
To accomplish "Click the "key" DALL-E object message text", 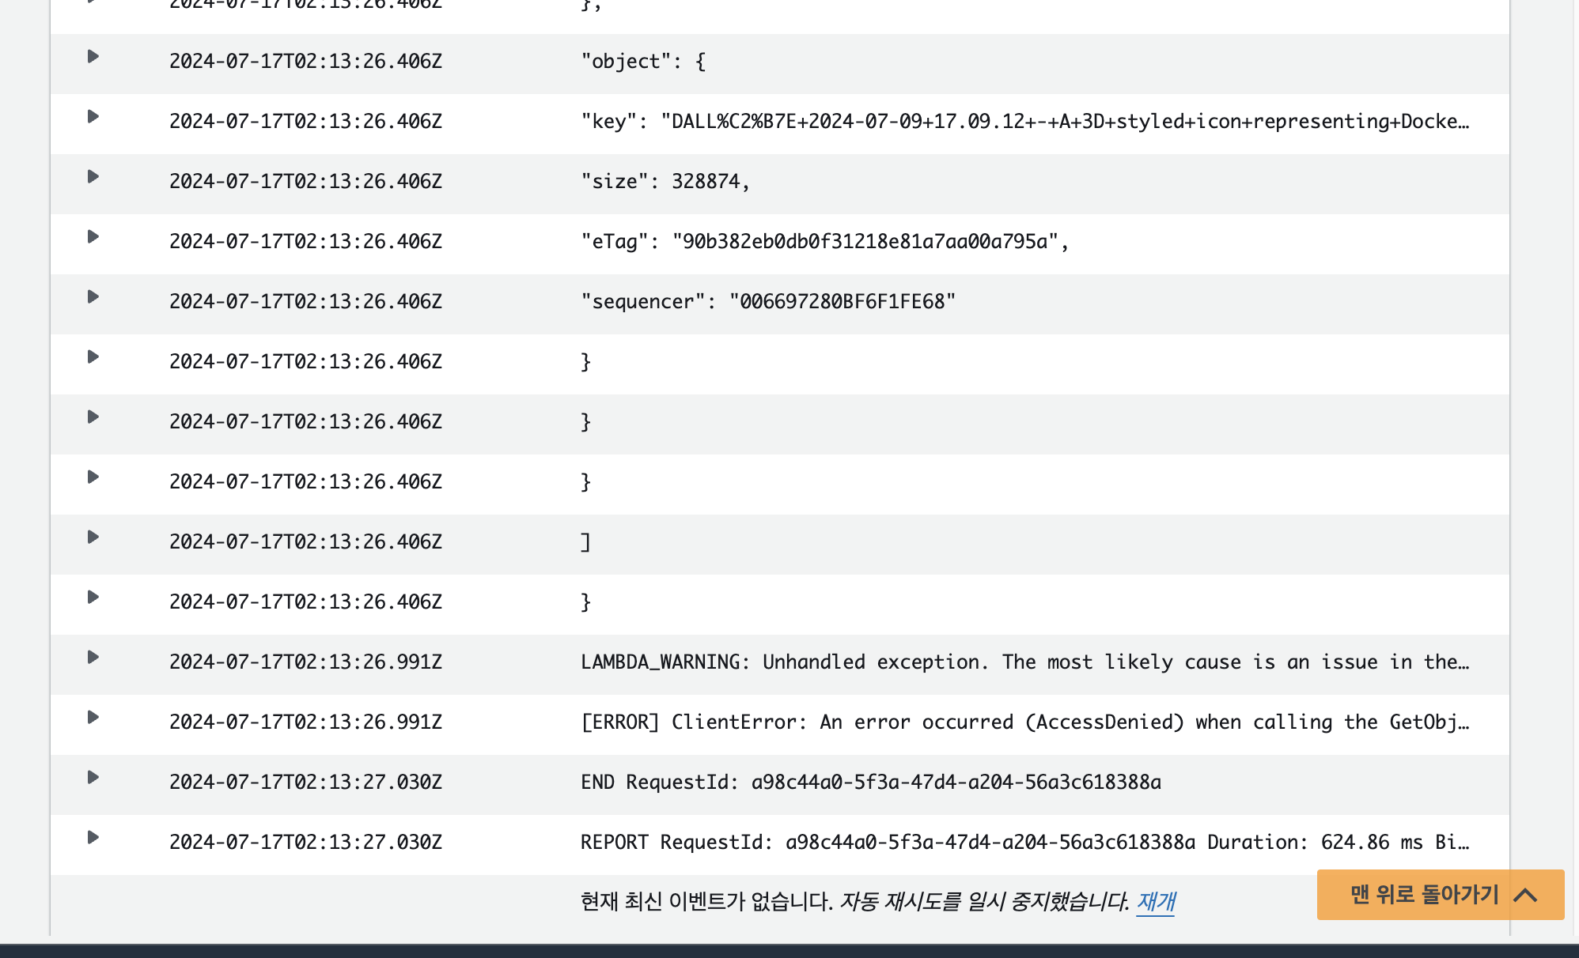I will 1024,122.
